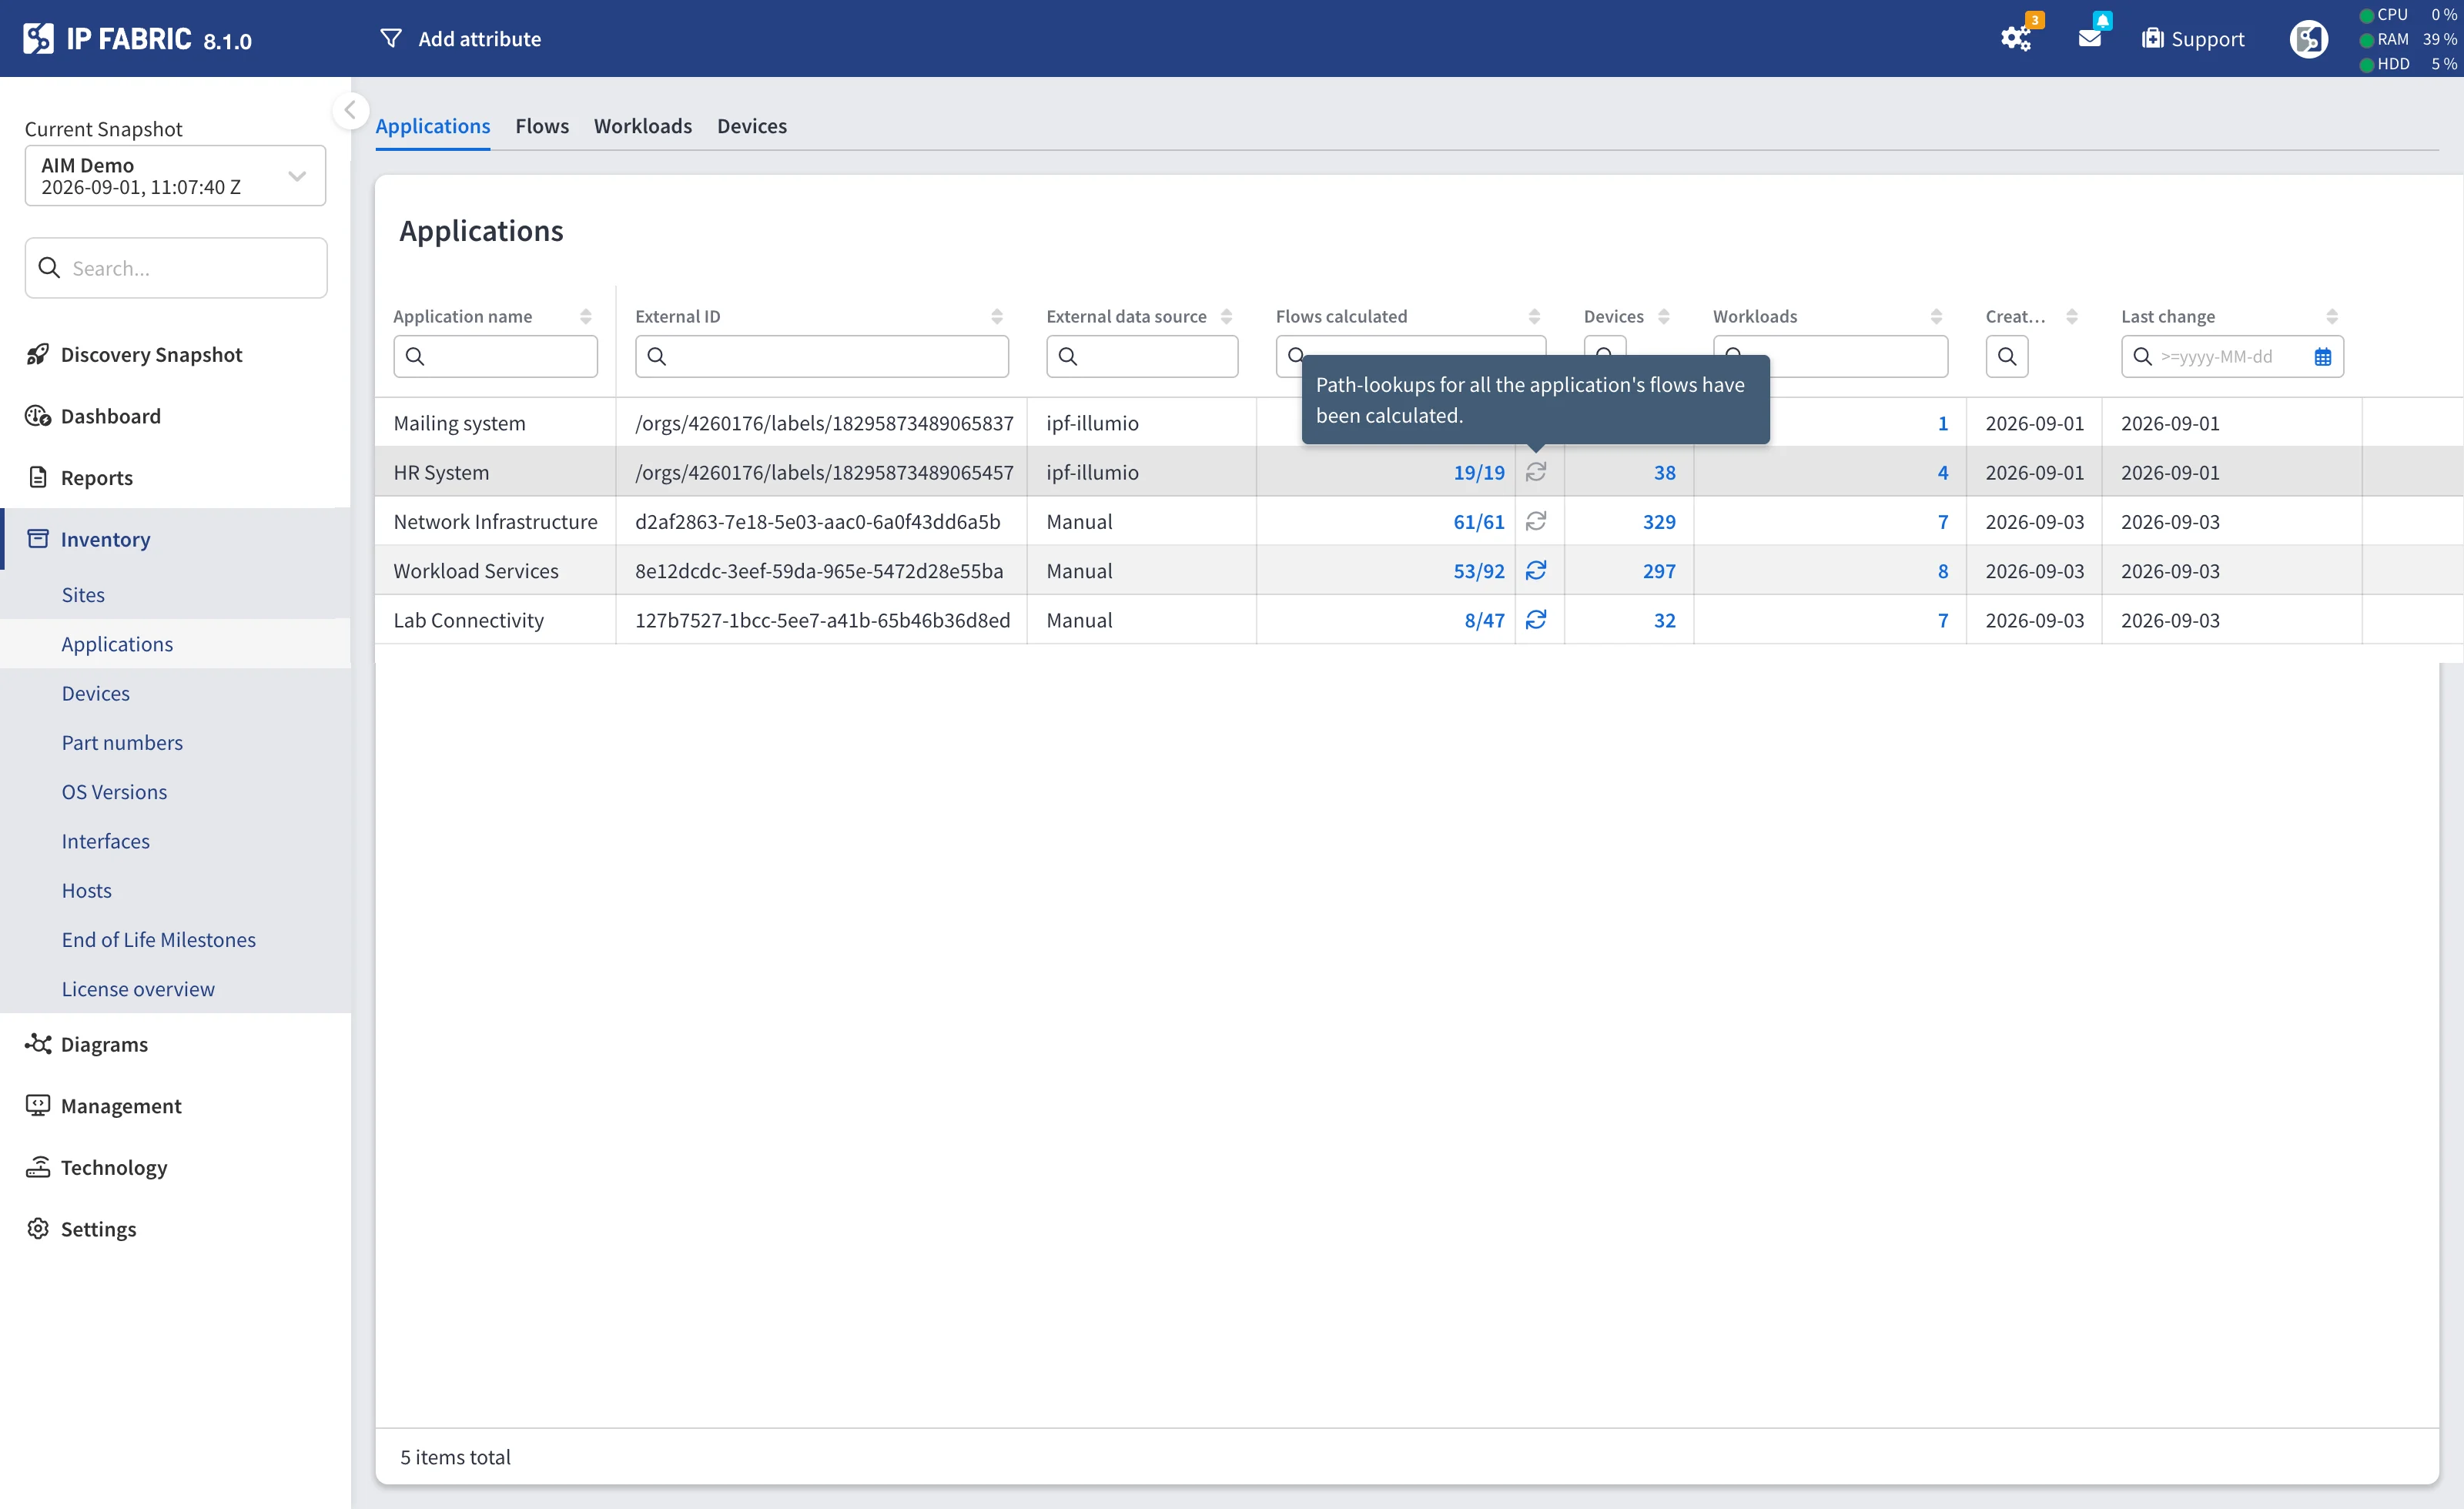Sort by Devices column
Image resolution: width=2464 pixels, height=1509 pixels.
[1664, 316]
